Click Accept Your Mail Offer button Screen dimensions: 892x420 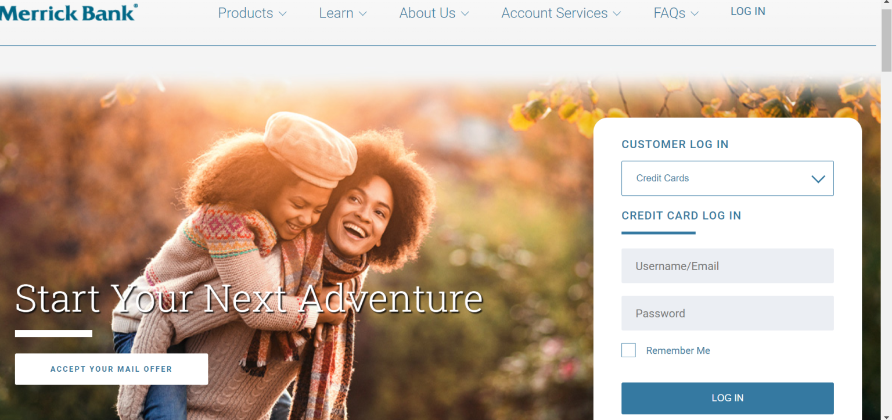coord(111,369)
